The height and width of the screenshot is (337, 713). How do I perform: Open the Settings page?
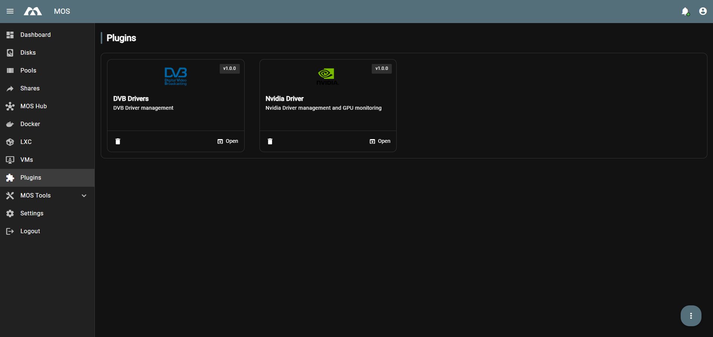47,213
